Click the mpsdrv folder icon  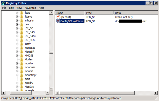22,83
